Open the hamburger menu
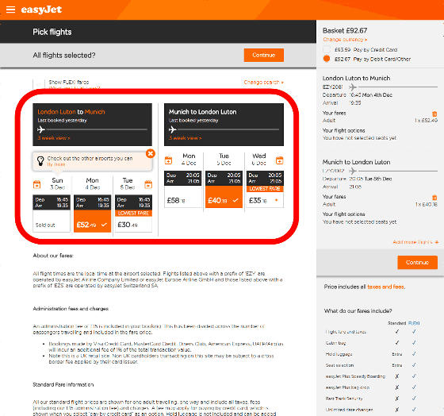Viewport: 444px width, 416px height. [x=10, y=10]
